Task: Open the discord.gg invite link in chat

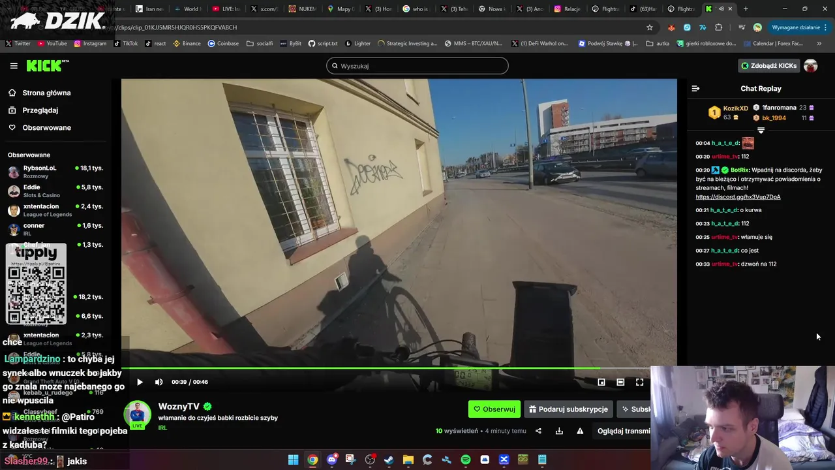Action: pyautogui.click(x=738, y=197)
